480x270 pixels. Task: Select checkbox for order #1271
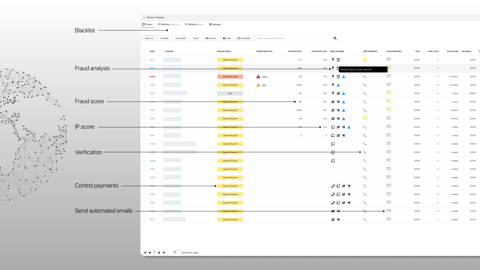[143, 60]
